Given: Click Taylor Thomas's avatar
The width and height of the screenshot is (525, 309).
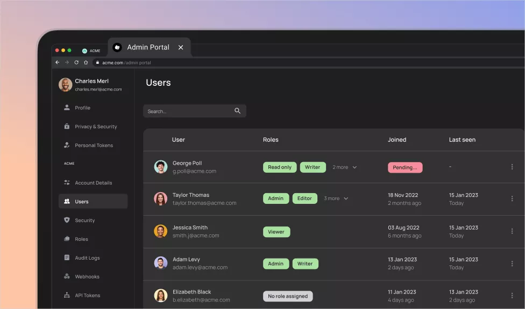Looking at the screenshot, I should [161, 198].
